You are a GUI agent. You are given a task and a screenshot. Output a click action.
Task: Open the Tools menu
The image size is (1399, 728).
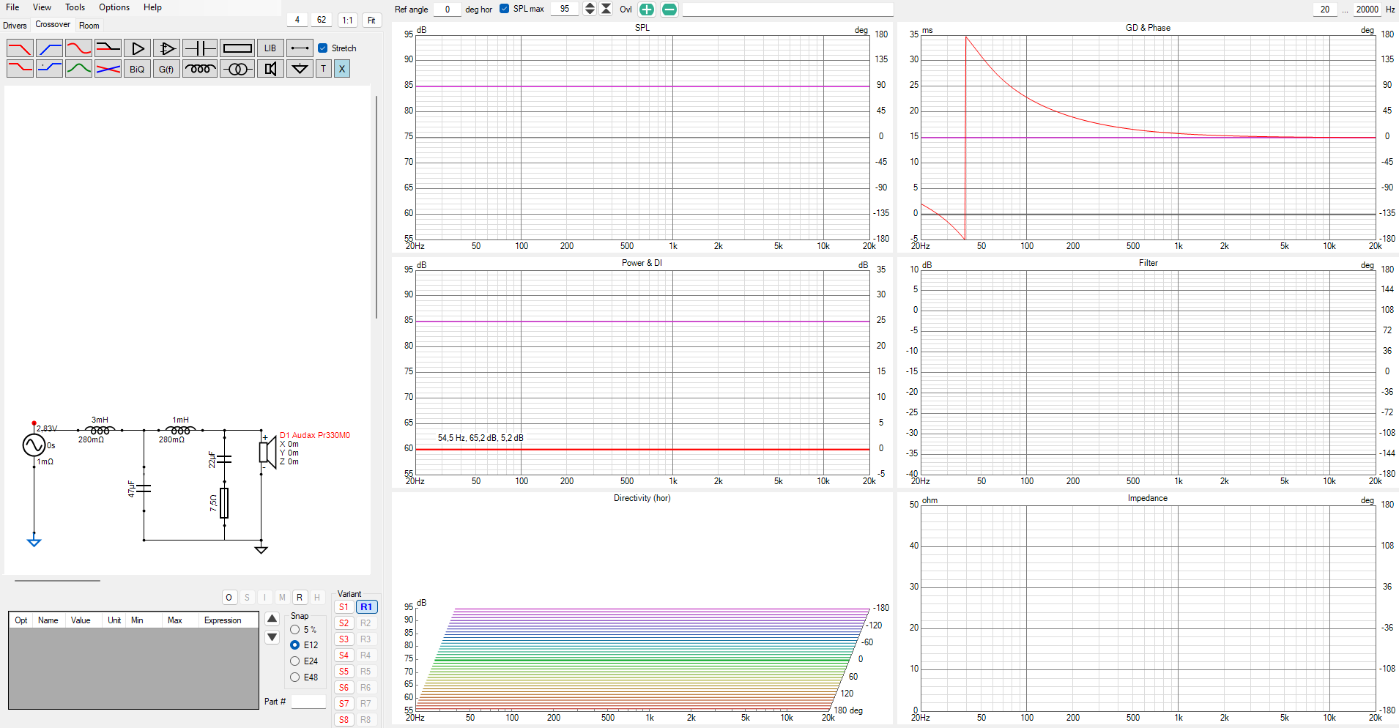75,7
